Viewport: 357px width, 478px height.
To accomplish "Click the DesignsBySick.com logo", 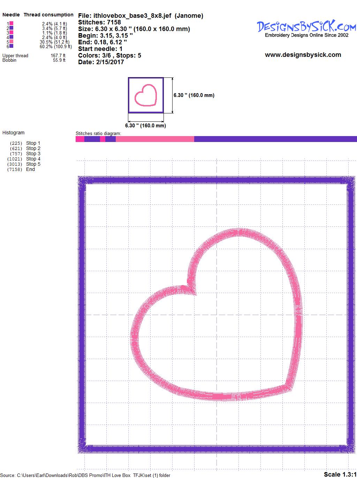I will point(306,27).
